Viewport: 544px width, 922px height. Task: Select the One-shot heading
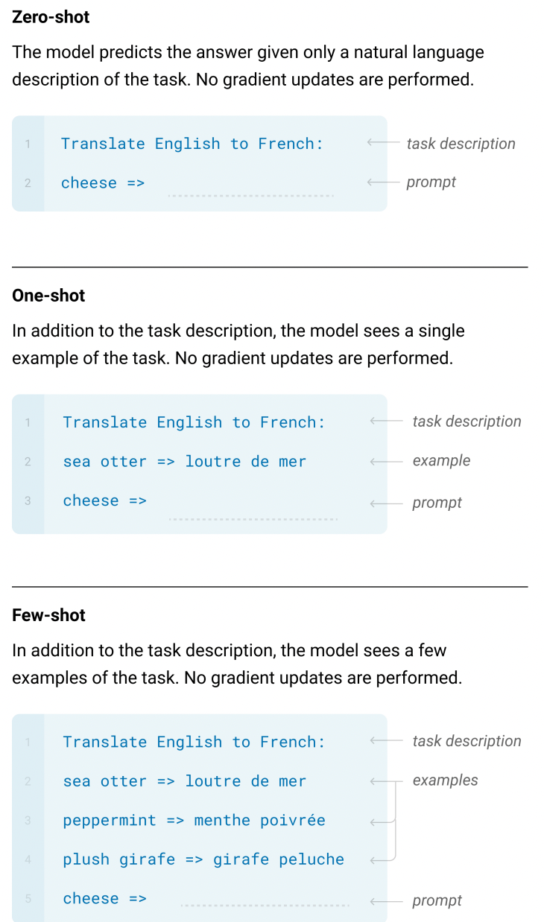[49, 296]
